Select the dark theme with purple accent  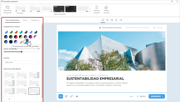pos(59,9)
